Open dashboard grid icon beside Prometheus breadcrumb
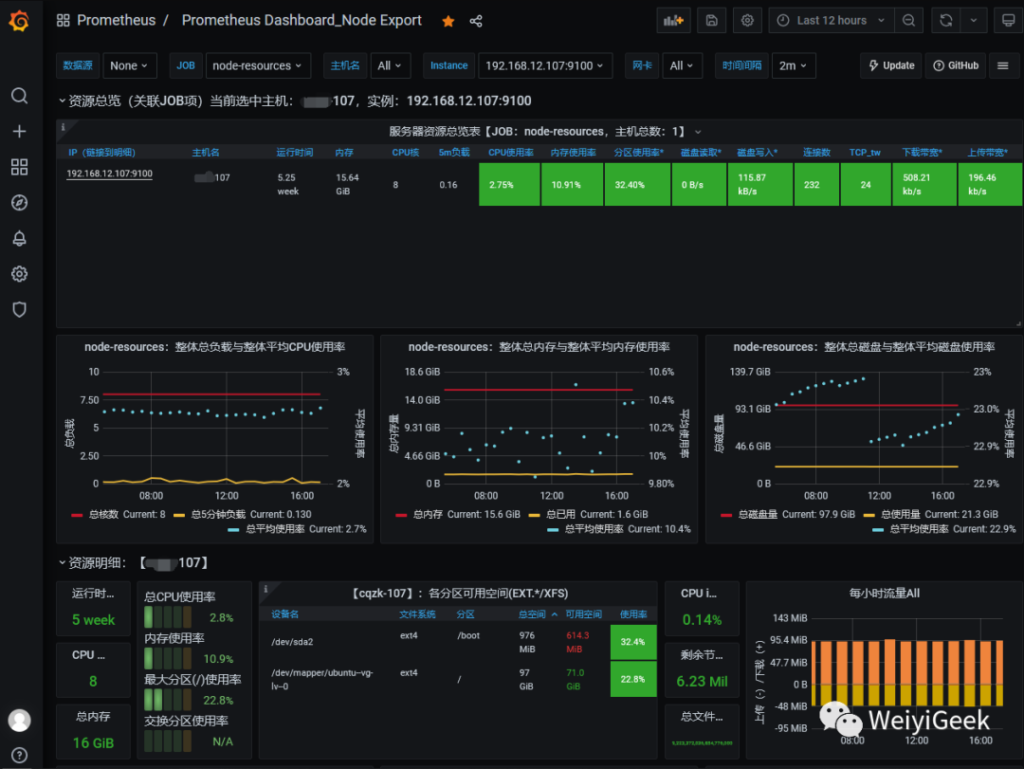1024x769 pixels. coord(64,21)
